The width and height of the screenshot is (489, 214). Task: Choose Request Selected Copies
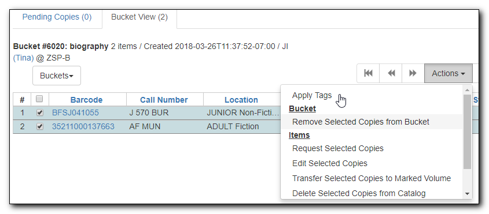pyautogui.click(x=338, y=148)
